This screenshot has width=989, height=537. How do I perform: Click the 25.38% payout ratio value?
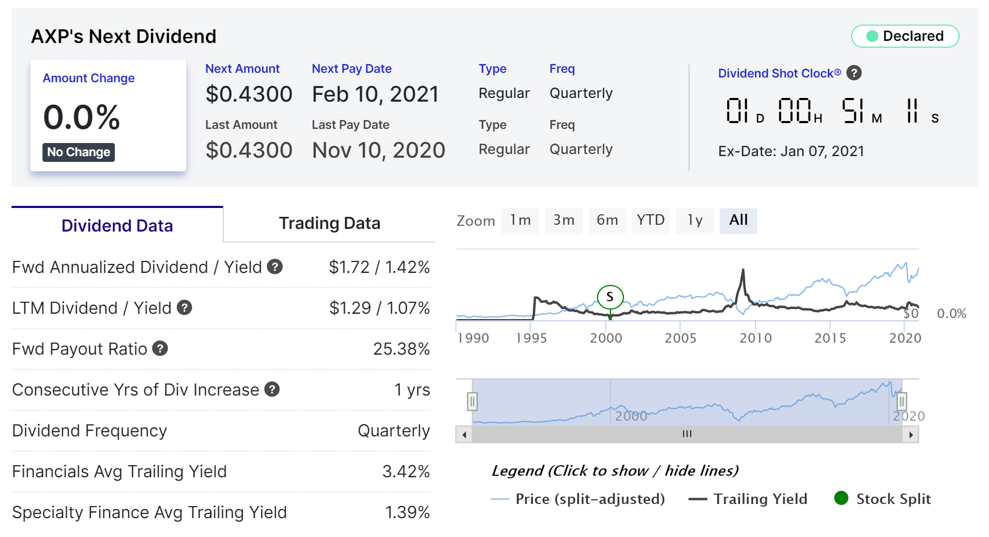tap(401, 349)
